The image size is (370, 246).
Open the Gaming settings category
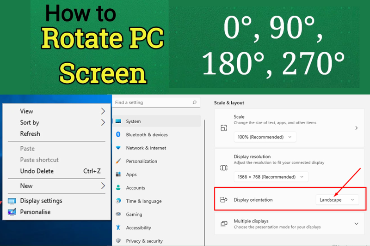point(157,214)
